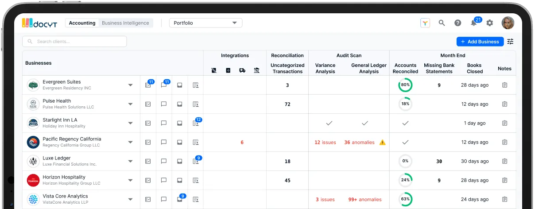Open Evergreen Suites notes clipboard icon
The width and height of the screenshot is (535, 209).
(504, 85)
